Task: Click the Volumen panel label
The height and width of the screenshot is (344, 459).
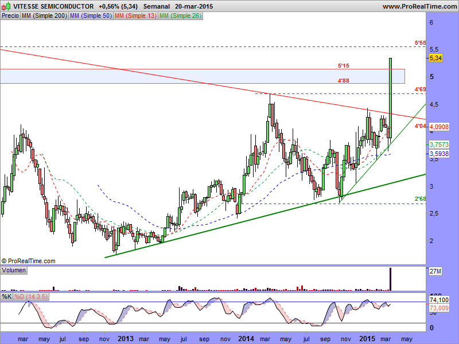Action: click(x=14, y=270)
